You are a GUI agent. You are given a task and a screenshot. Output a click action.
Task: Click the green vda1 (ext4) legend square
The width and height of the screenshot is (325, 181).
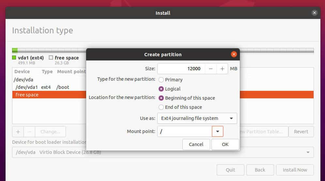click(x=14, y=58)
